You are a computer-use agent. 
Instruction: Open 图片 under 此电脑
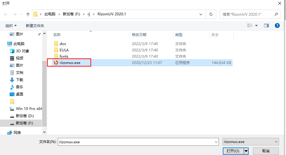click(19, 65)
